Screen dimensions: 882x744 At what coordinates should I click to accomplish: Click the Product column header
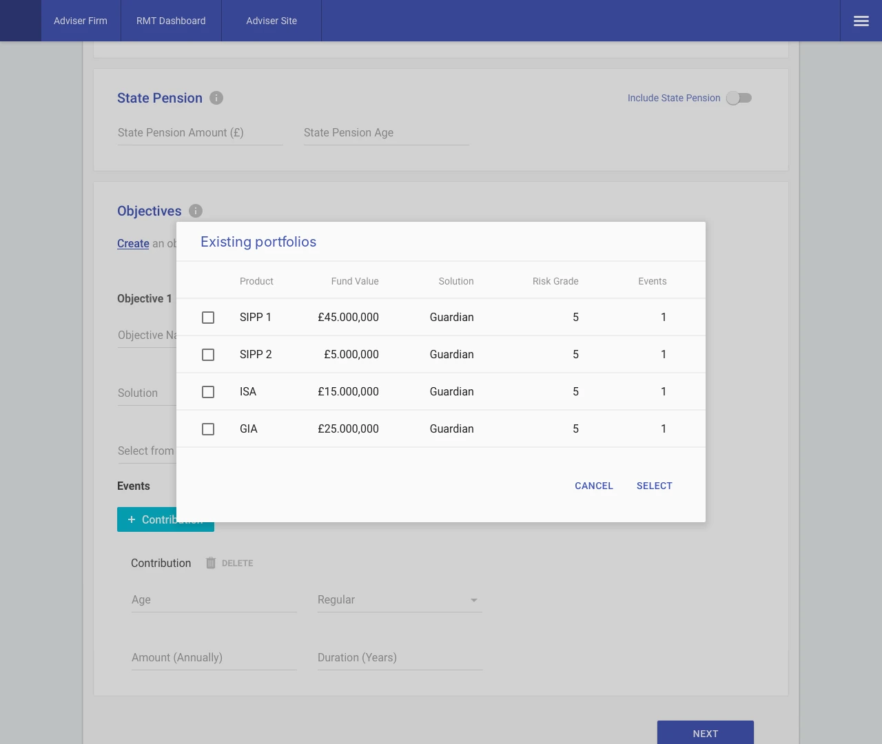click(256, 281)
